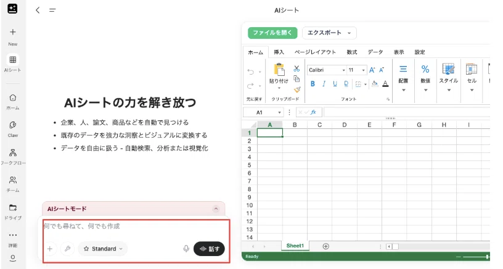Switch to the ホーム ribbon tab
This screenshot has height=269, width=503.
[x=255, y=52]
